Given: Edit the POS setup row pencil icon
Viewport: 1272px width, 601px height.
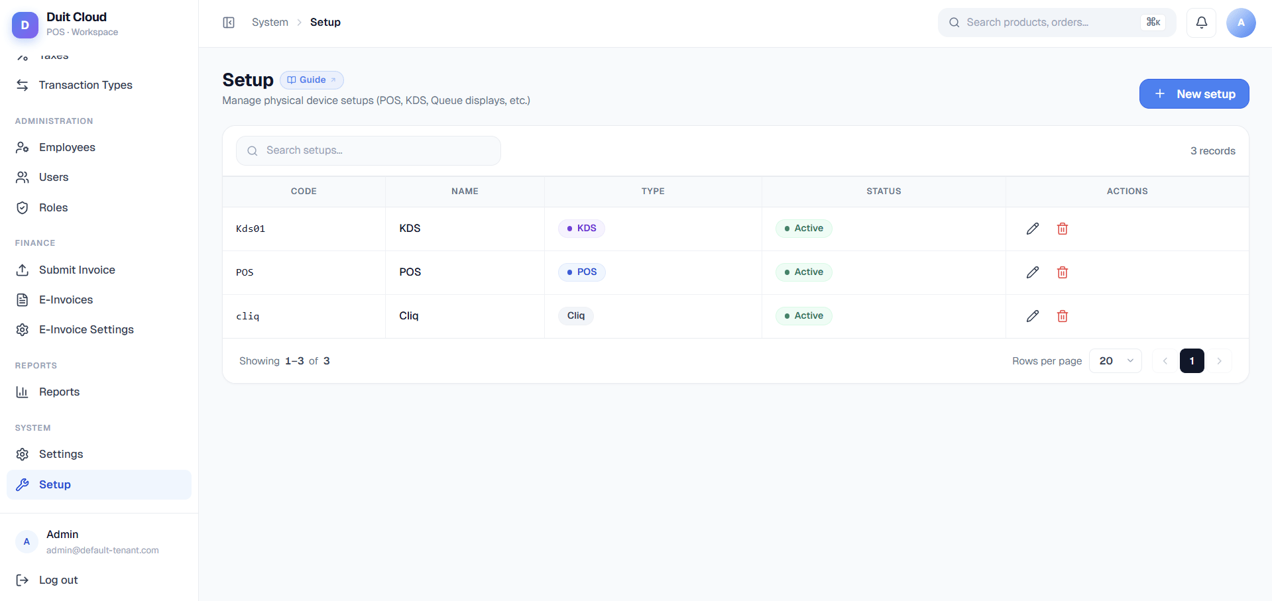Looking at the screenshot, I should click(1033, 272).
